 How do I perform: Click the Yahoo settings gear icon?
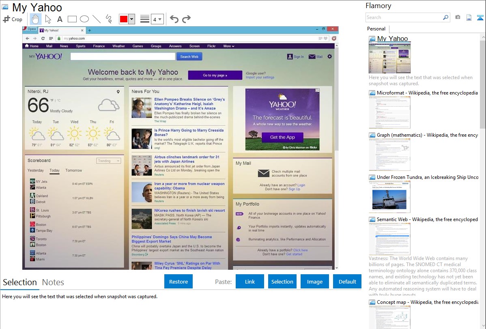tap(329, 56)
